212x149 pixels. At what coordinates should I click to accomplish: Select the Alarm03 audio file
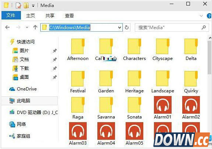pyautogui.click(x=78, y=134)
